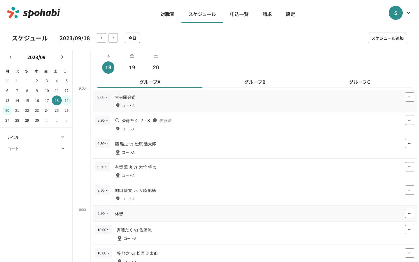This screenshot has width=419, height=262.
Task: Go to previous day with left arrow button
Action: [101, 38]
